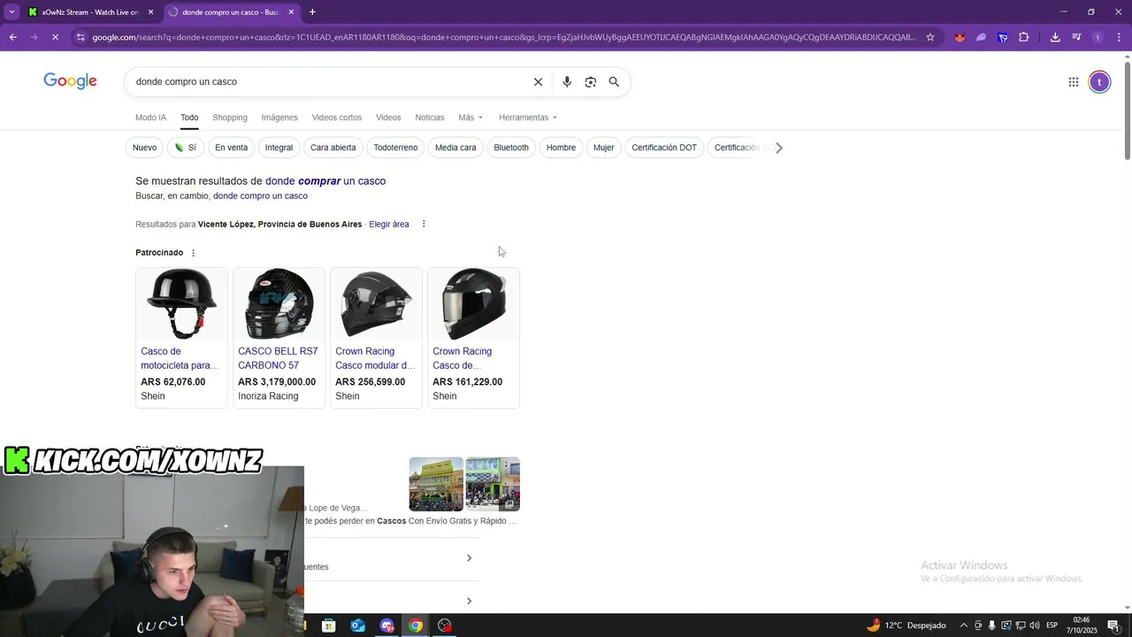Stop loading the page
1132x637 pixels.
tap(55, 37)
